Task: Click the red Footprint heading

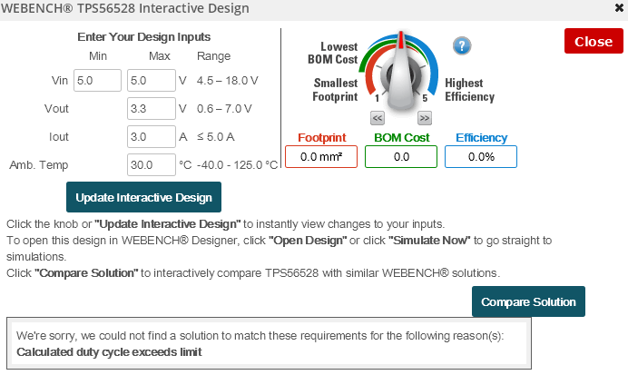Action: pyautogui.click(x=321, y=138)
